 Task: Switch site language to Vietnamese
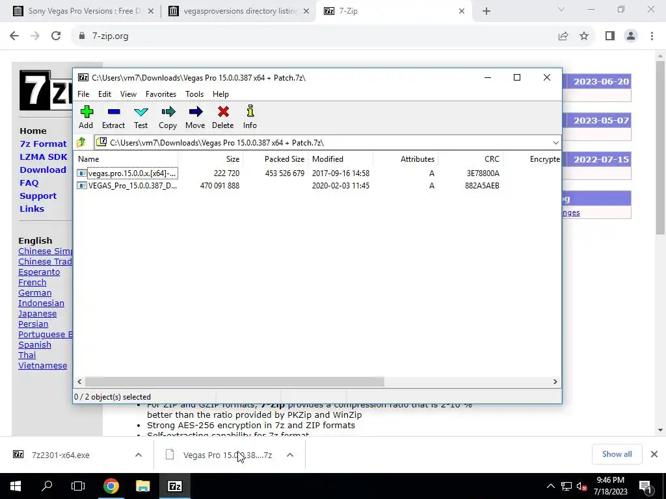click(x=42, y=366)
